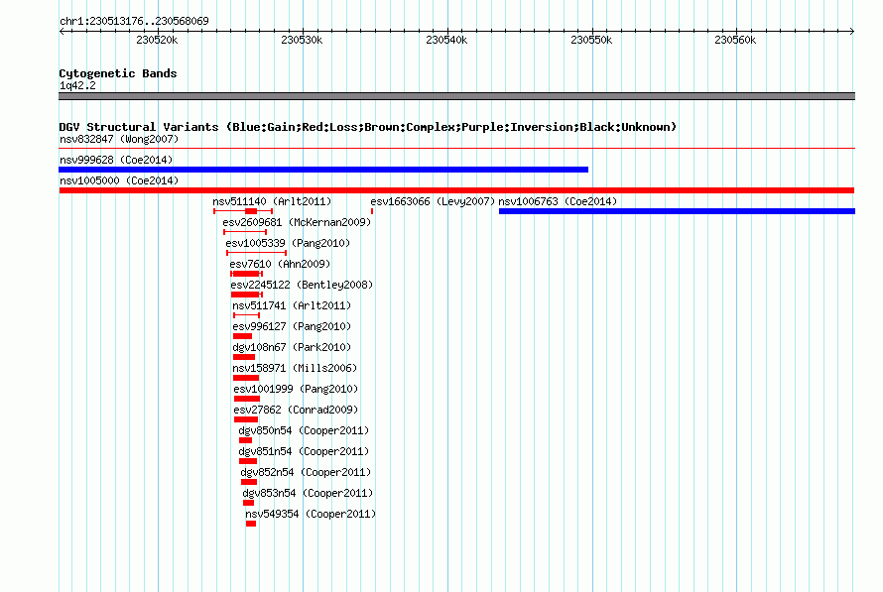
Task: Select the esv1663066 small red marker
Action: pyautogui.click(x=372, y=211)
